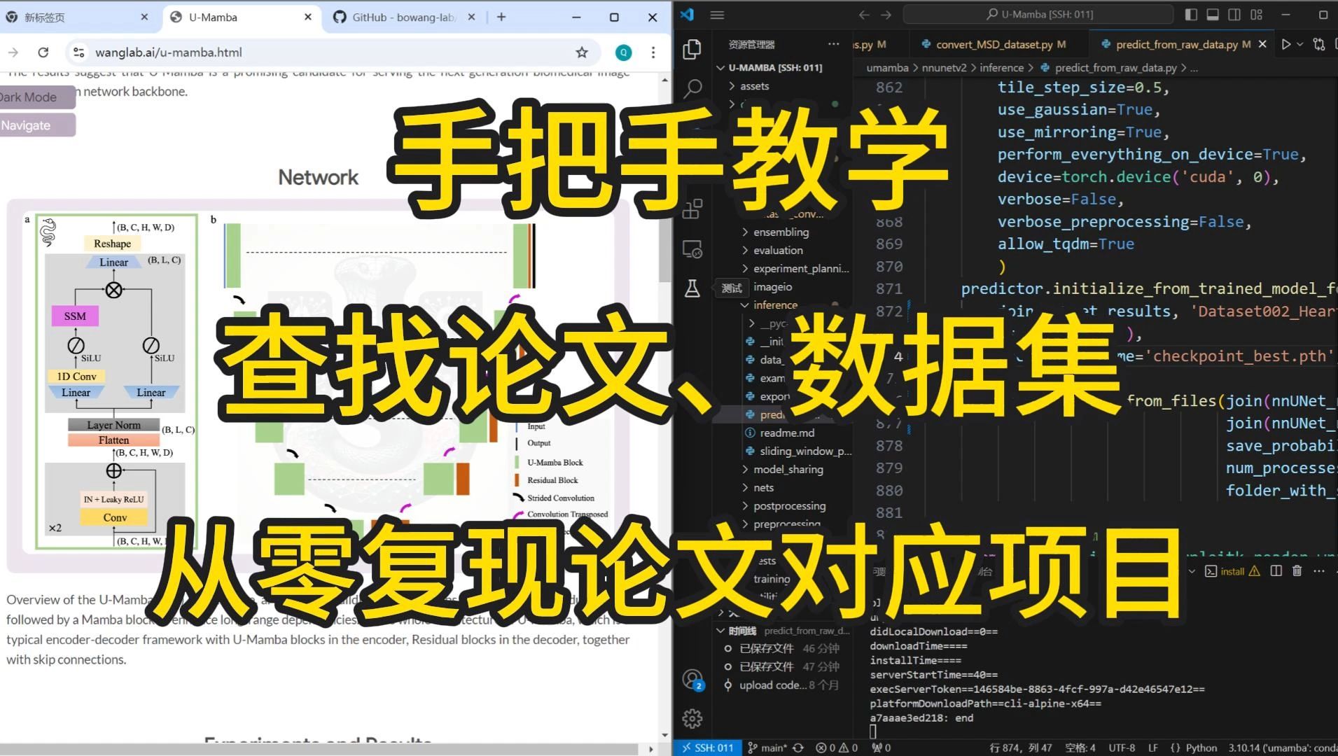Click Chrome page scroll-up arrow
This screenshot has height=756, width=1338.
pos(664,80)
